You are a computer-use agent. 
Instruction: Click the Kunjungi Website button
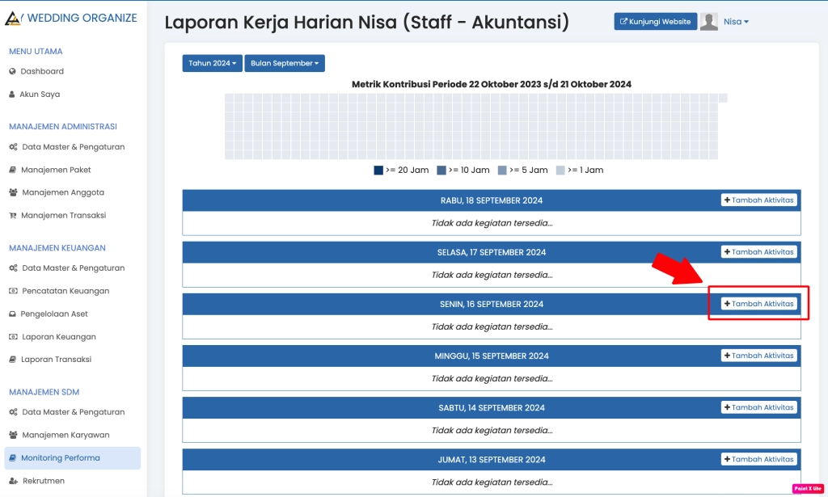(x=656, y=22)
